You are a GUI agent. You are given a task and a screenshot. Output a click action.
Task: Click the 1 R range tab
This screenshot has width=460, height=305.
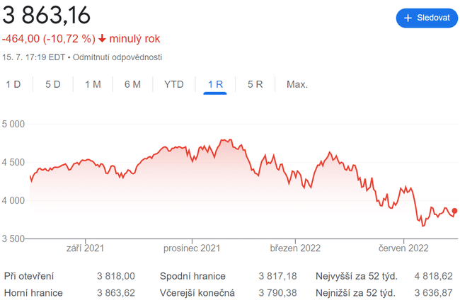click(x=215, y=84)
